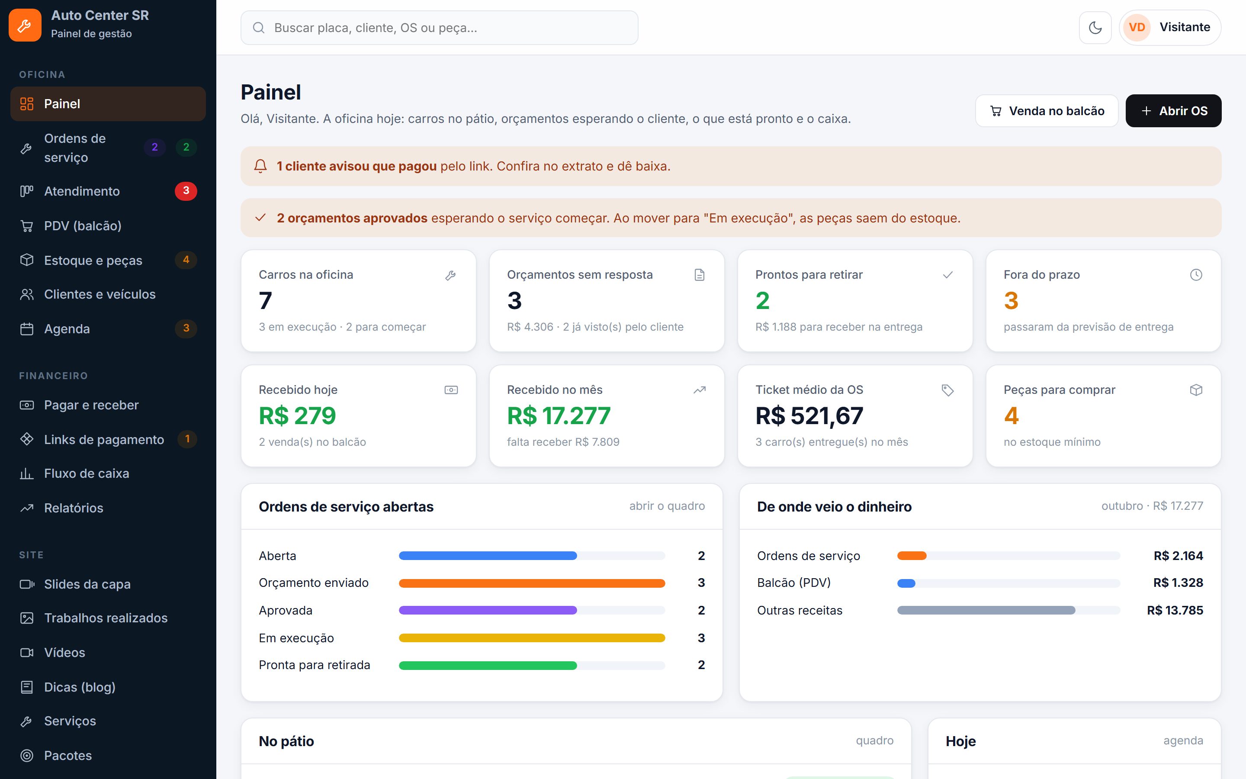Click the approved budgets alert banner

[x=731, y=218]
